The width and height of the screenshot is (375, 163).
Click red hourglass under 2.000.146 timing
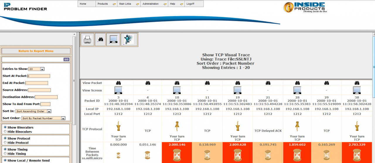tap(177, 155)
